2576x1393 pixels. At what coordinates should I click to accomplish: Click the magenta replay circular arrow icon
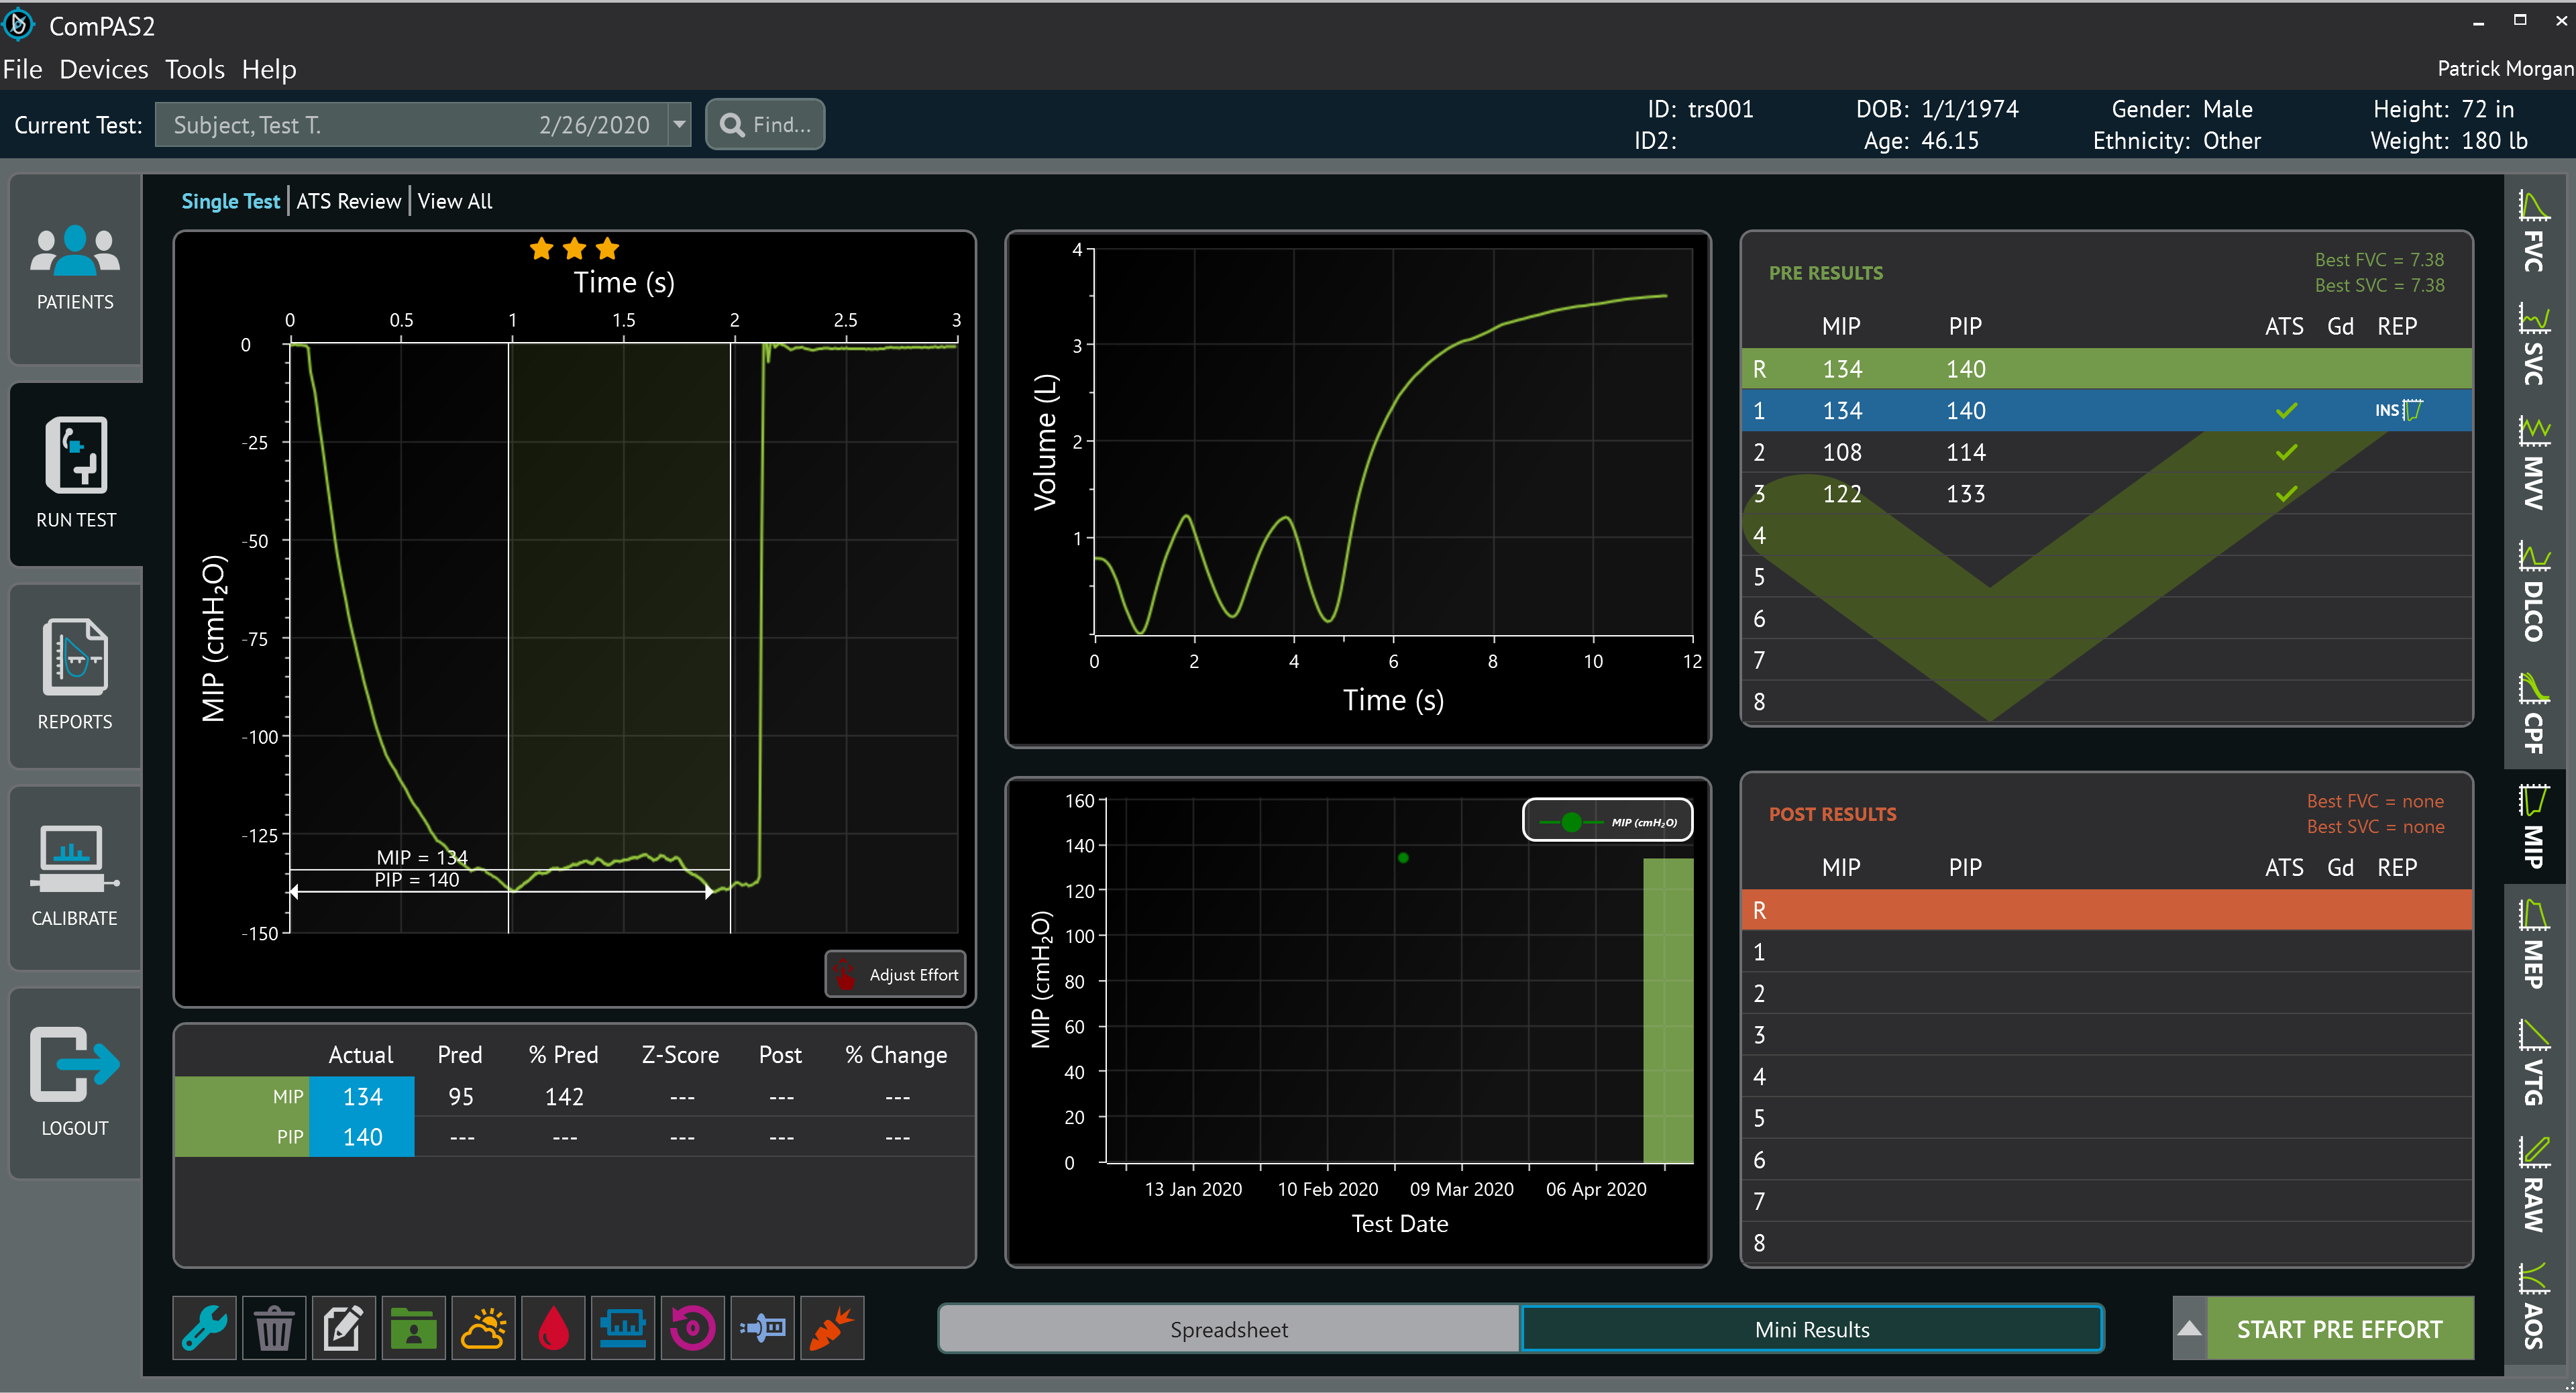click(692, 1328)
